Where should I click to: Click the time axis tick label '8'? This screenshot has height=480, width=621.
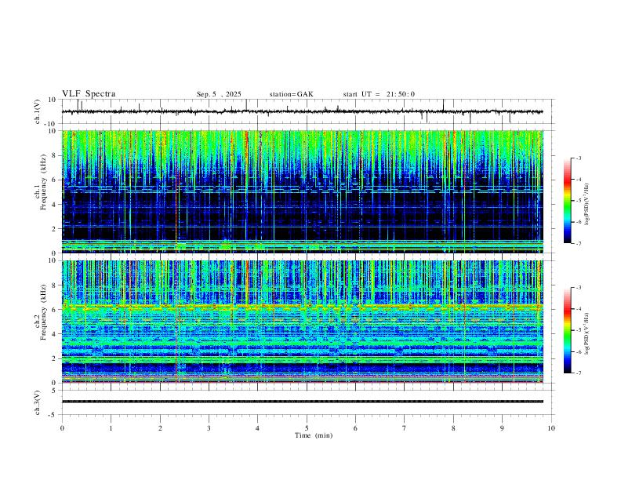tap(453, 428)
